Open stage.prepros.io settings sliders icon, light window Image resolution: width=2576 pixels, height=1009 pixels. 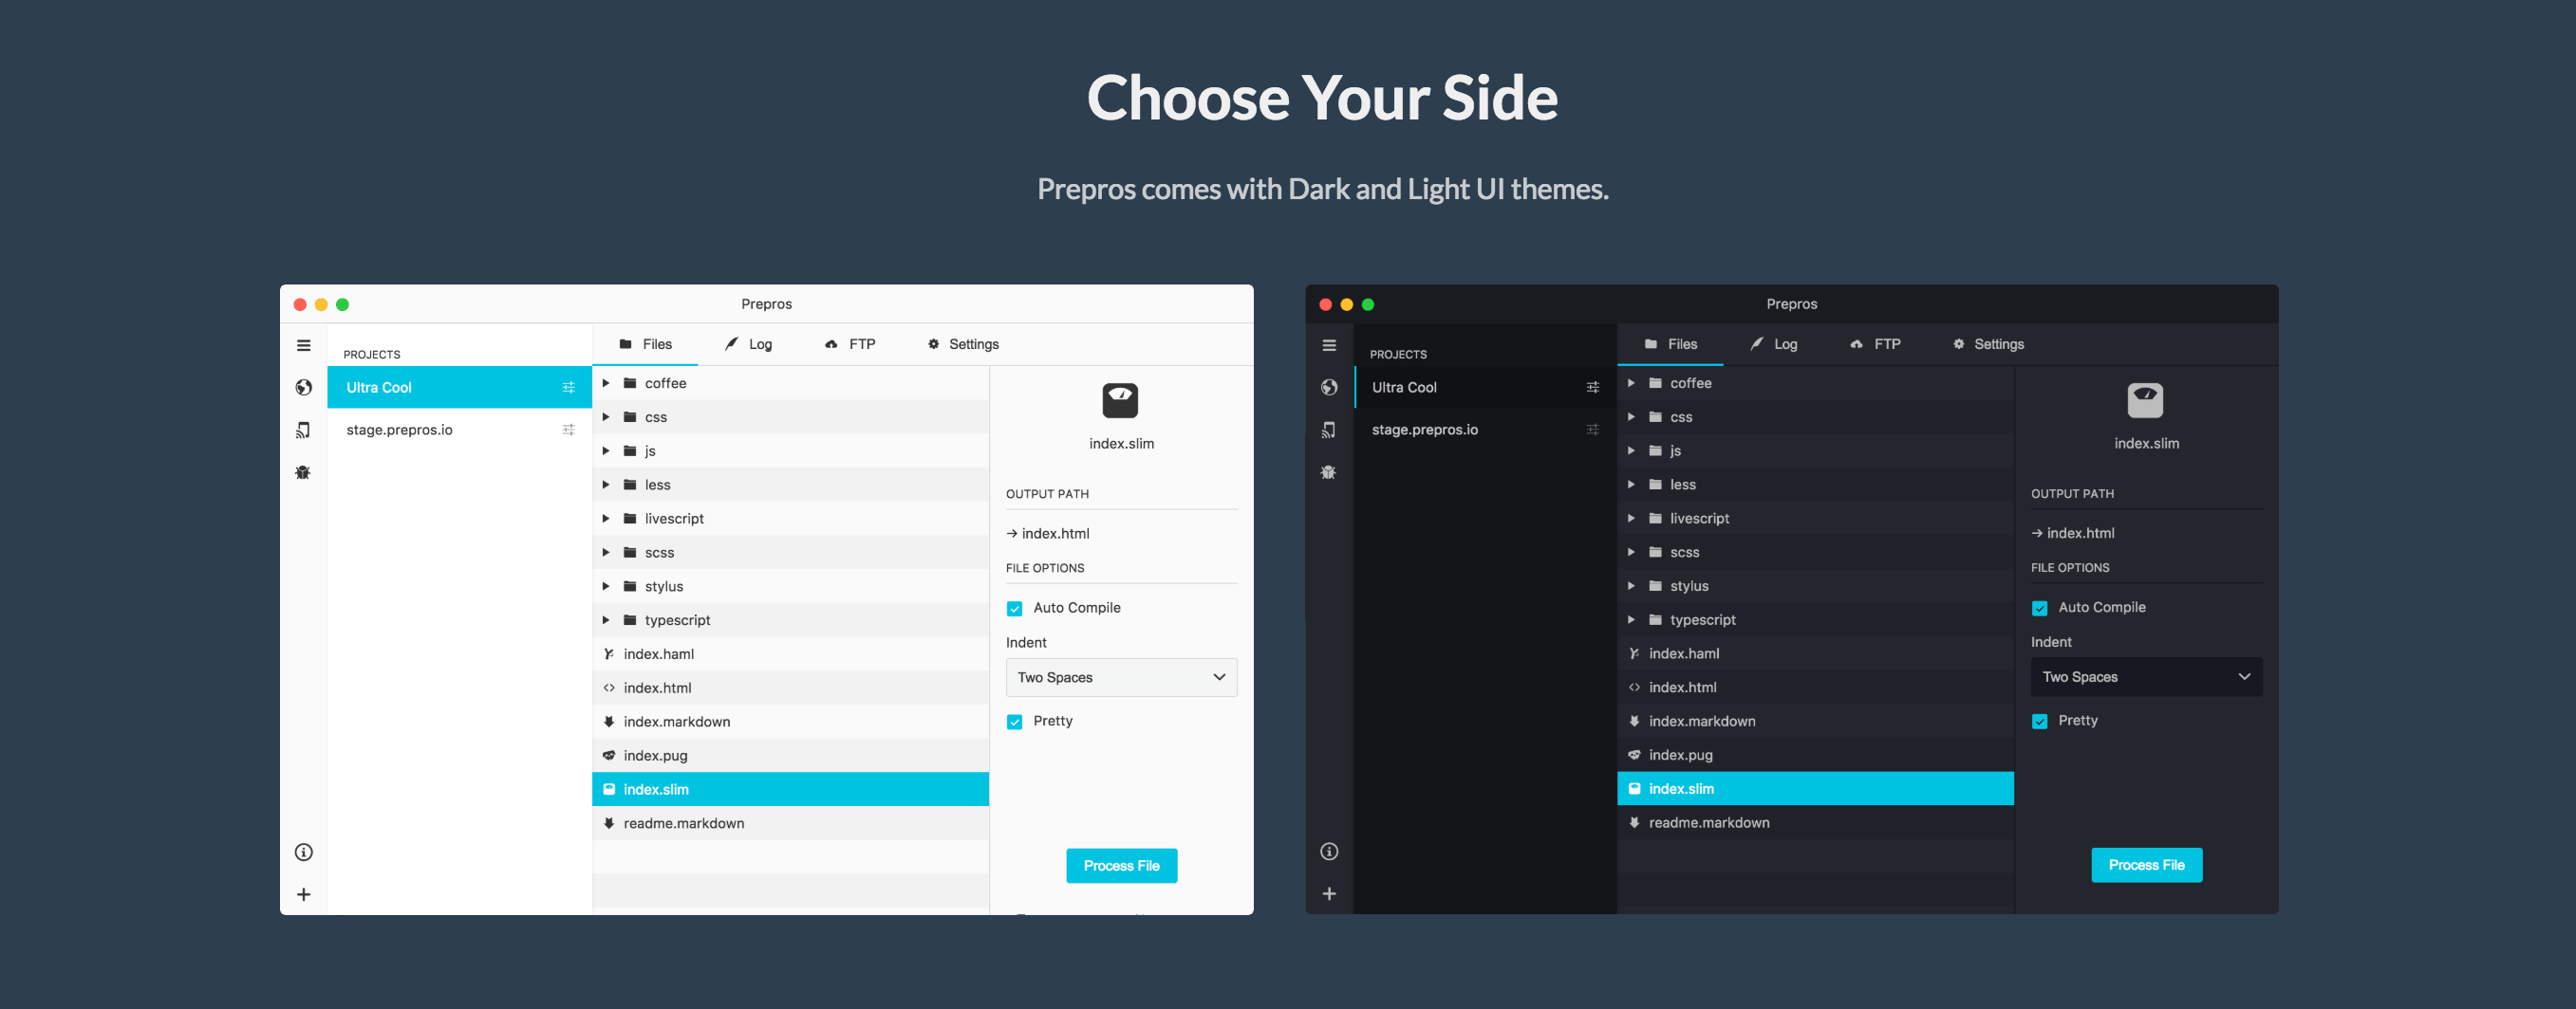tap(569, 430)
